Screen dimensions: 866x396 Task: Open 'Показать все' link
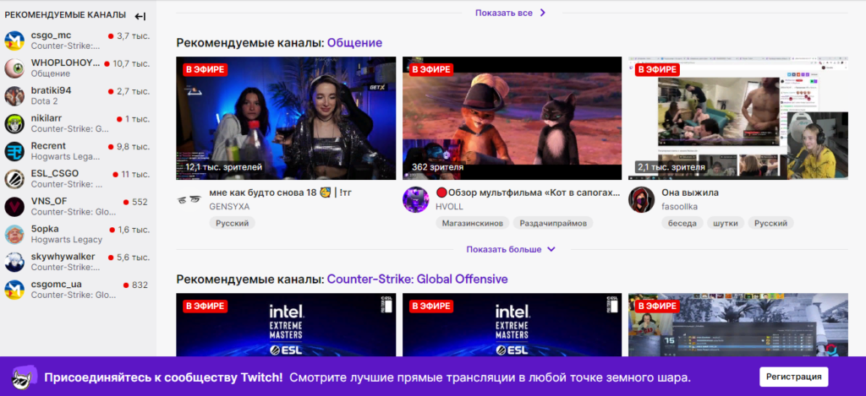504,13
